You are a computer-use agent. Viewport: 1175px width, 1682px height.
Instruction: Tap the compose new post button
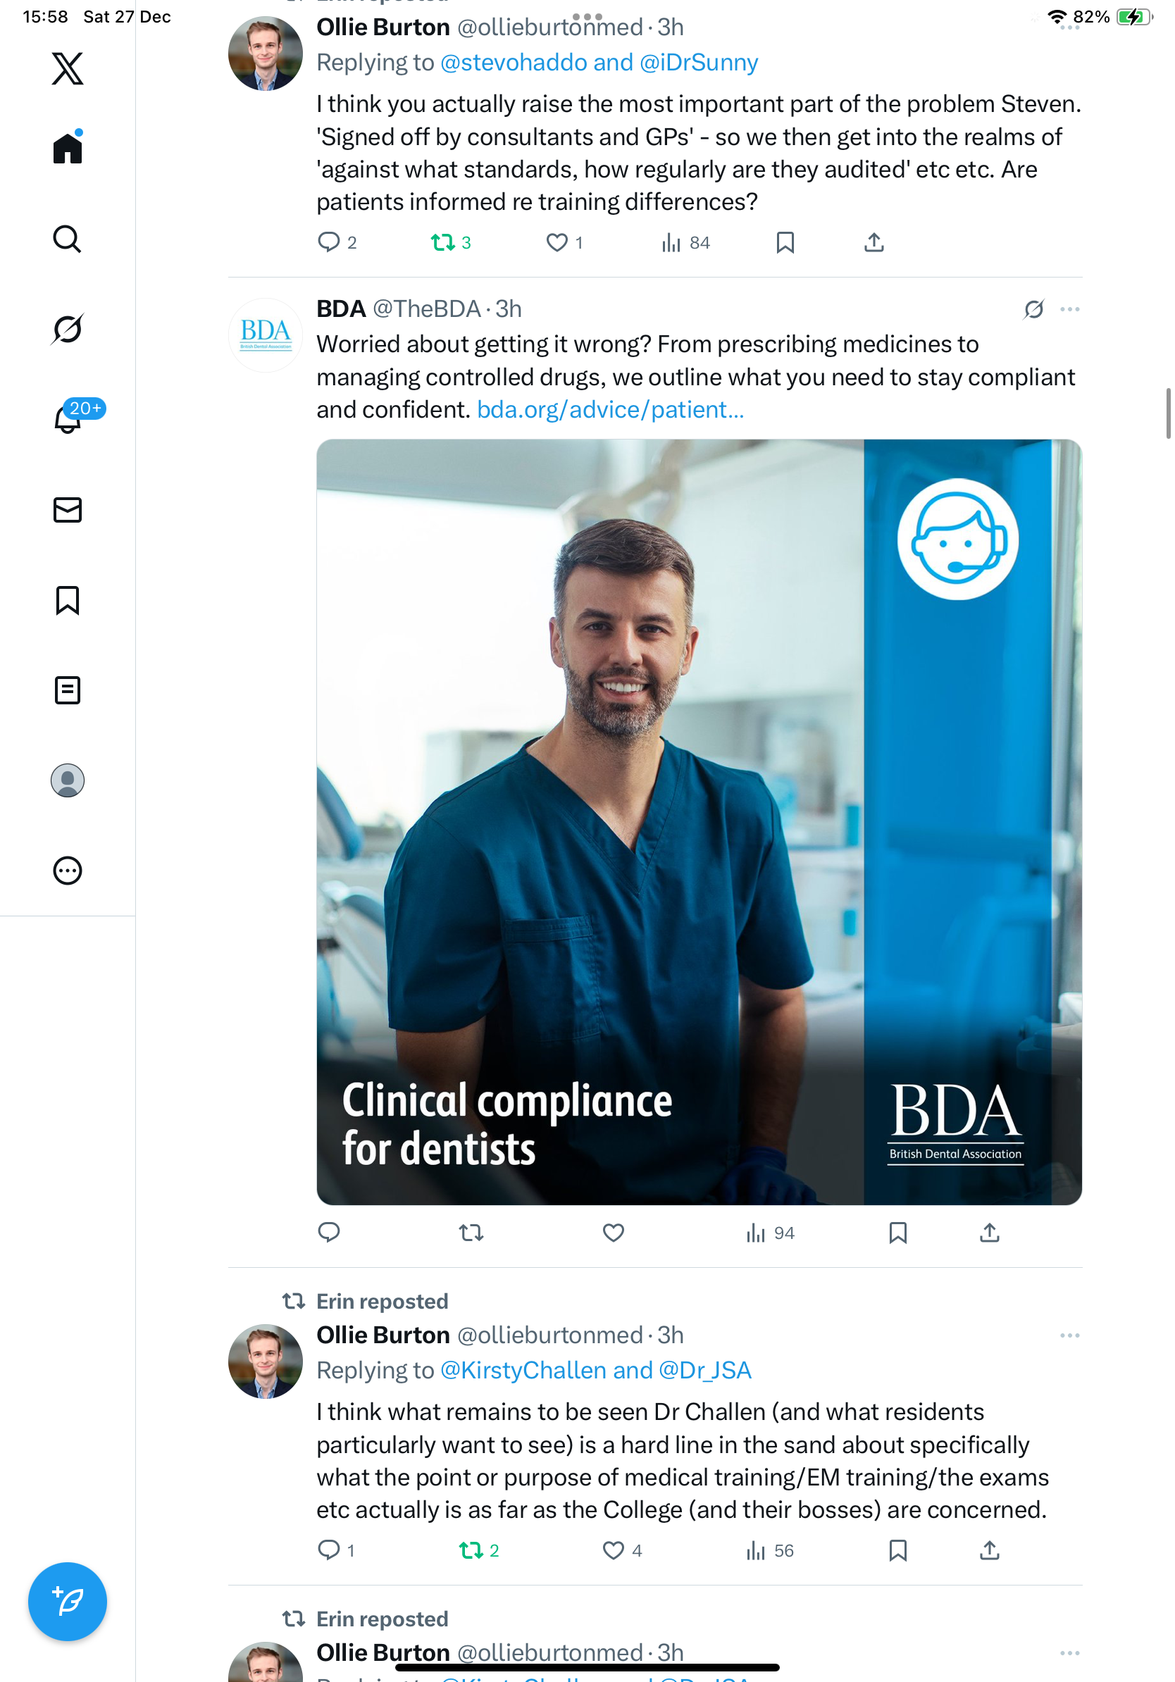click(68, 1602)
